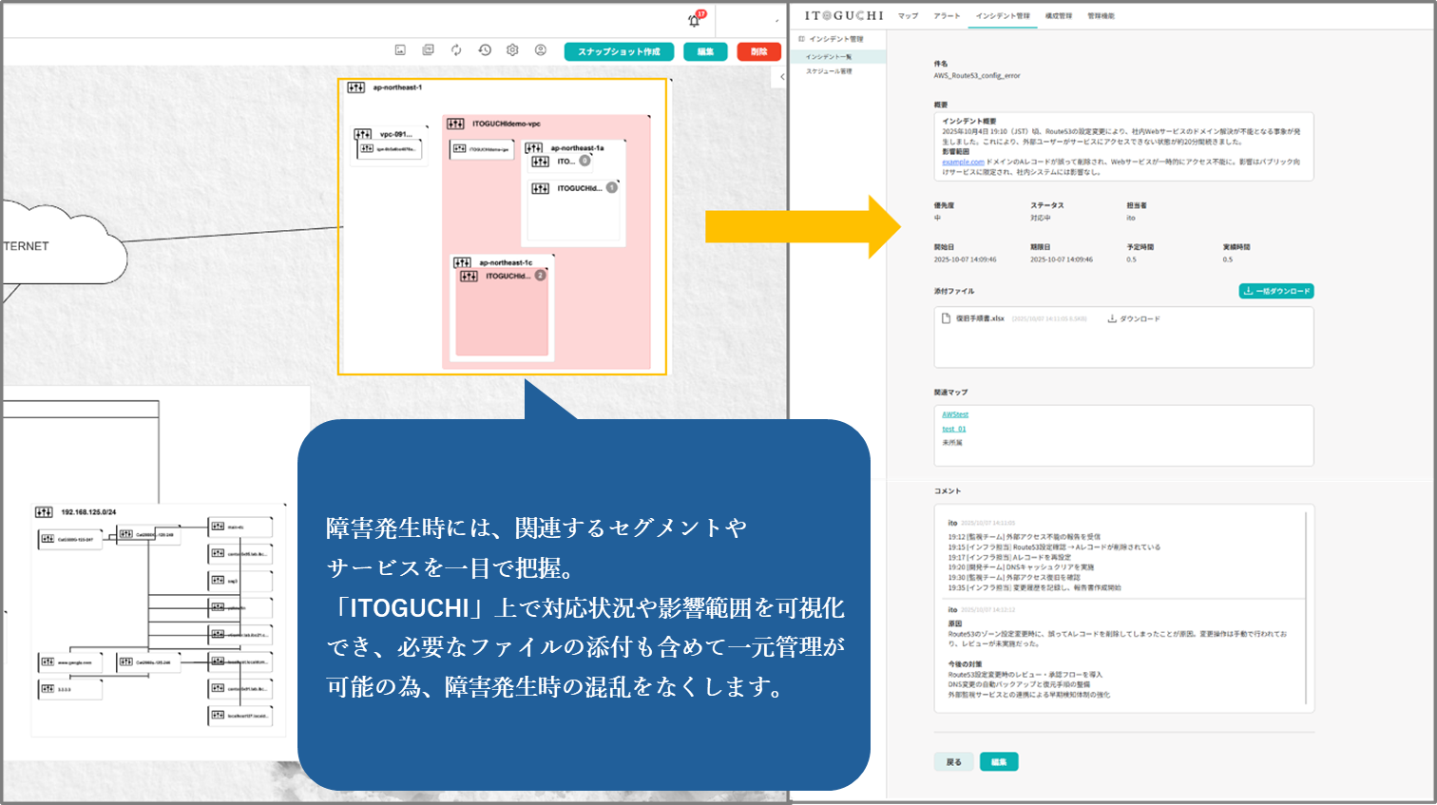Download the 復旧手順書.xlsx attachment via ダウンロード

point(1134,319)
